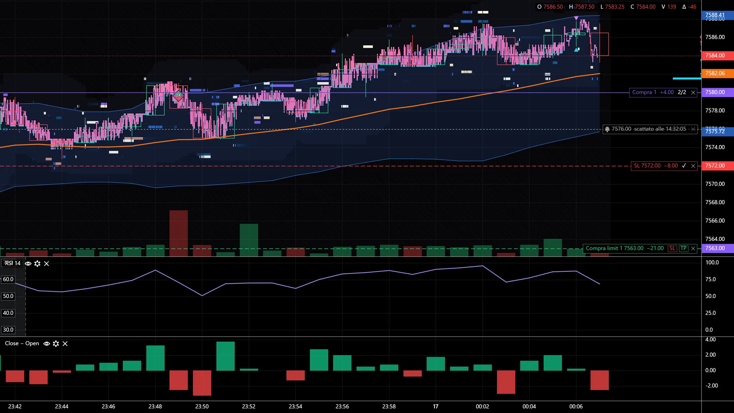Click the blue 7588.41 price tag
Viewport: 734px width, 413px height.
point(718,15)
